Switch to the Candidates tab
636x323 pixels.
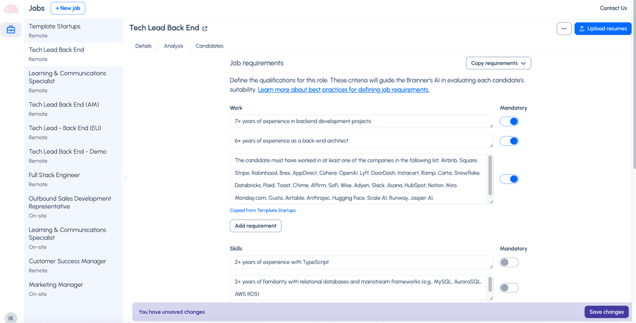tap(209, 46)
